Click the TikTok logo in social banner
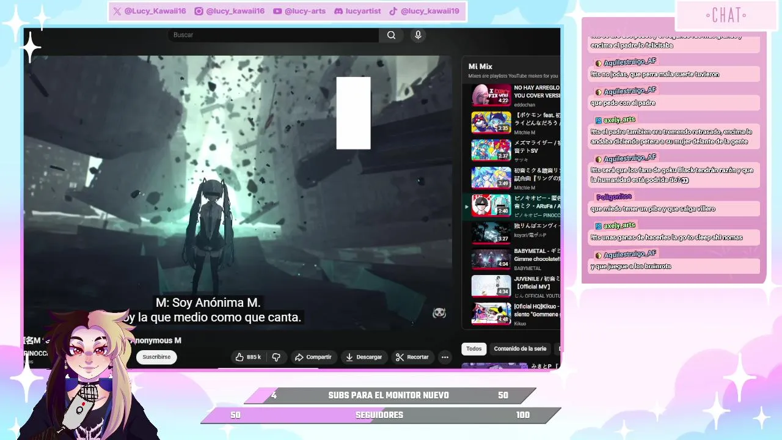The height and width of the screenshot is (440, 782). pyautogui.click(x=393, y=11)
